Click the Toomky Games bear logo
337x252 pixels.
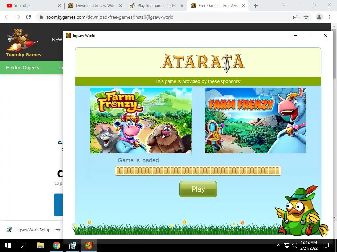(23, 43)
